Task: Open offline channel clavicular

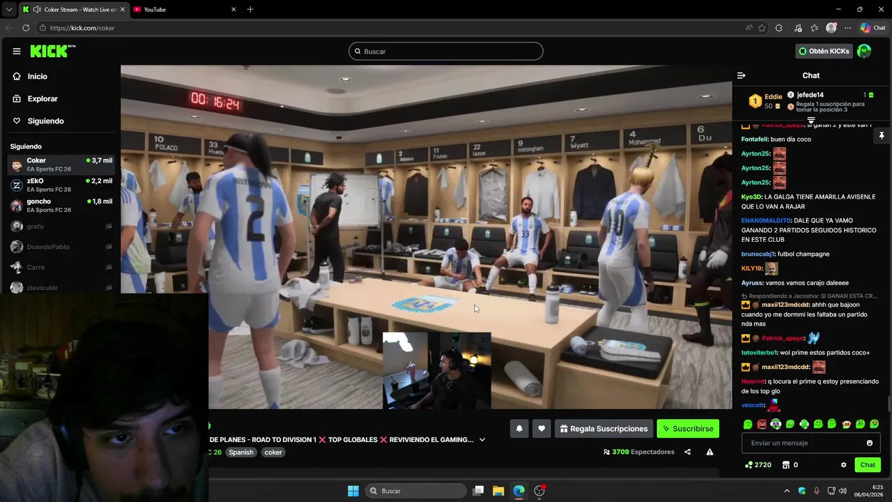Action: pos(61,287)
